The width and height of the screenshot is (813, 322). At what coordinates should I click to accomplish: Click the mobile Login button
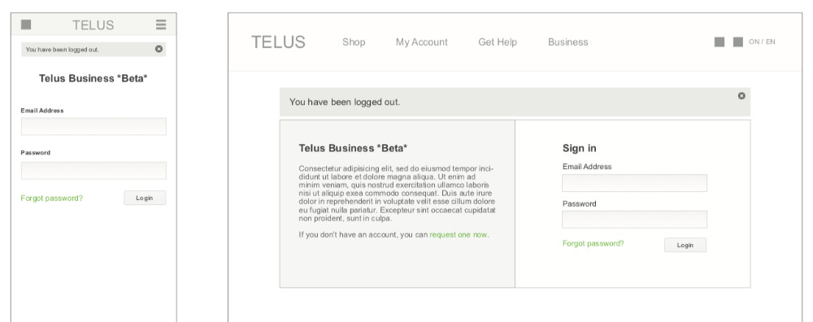pyautogui.click(x=145, y=198)
